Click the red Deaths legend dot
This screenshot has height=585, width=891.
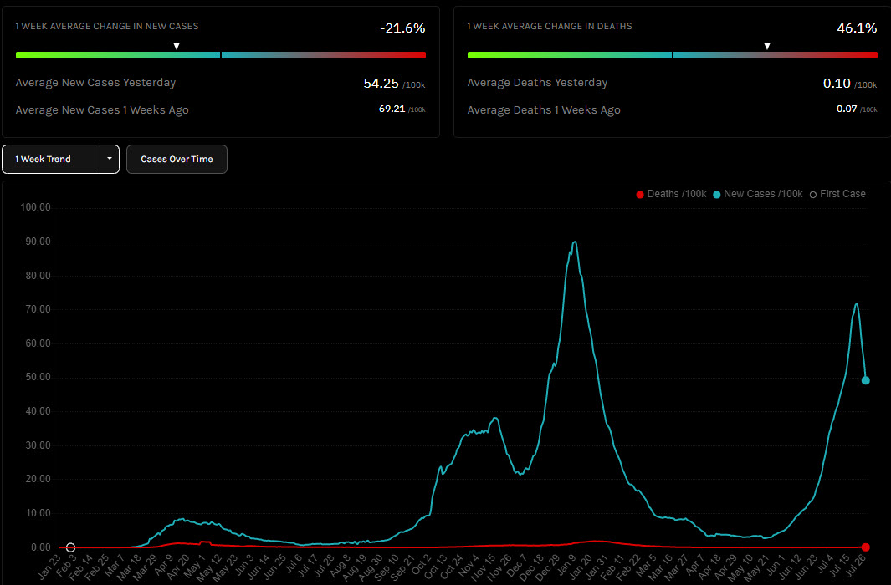click(640, 195)
